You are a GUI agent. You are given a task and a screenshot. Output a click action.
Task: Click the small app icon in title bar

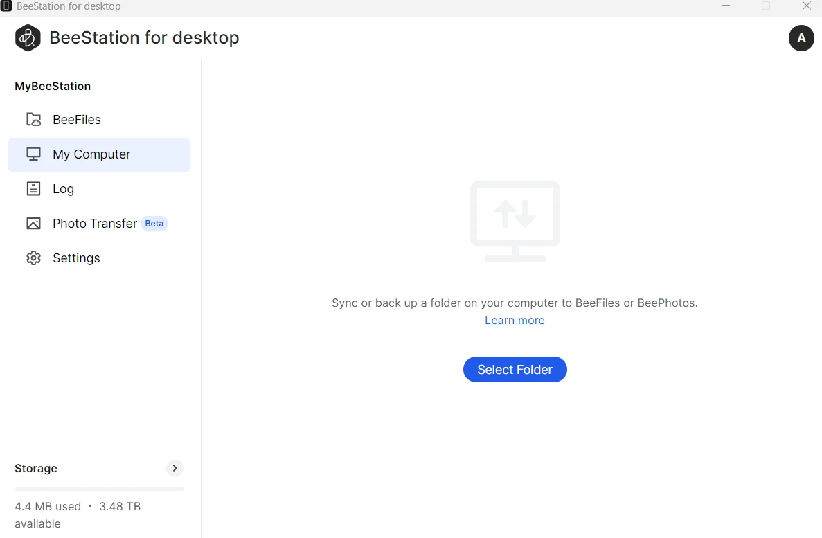(x=6, y=6)
